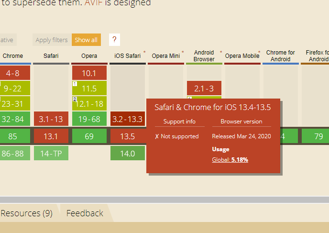329x233 pixels.
Task: Follow the Global 5.18% usage link
Action: click(x=230, y=160)
